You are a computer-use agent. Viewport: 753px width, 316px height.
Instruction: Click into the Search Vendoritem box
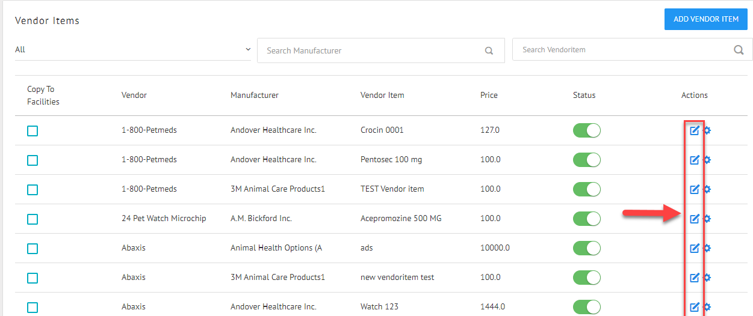click(x=623, y=50)
